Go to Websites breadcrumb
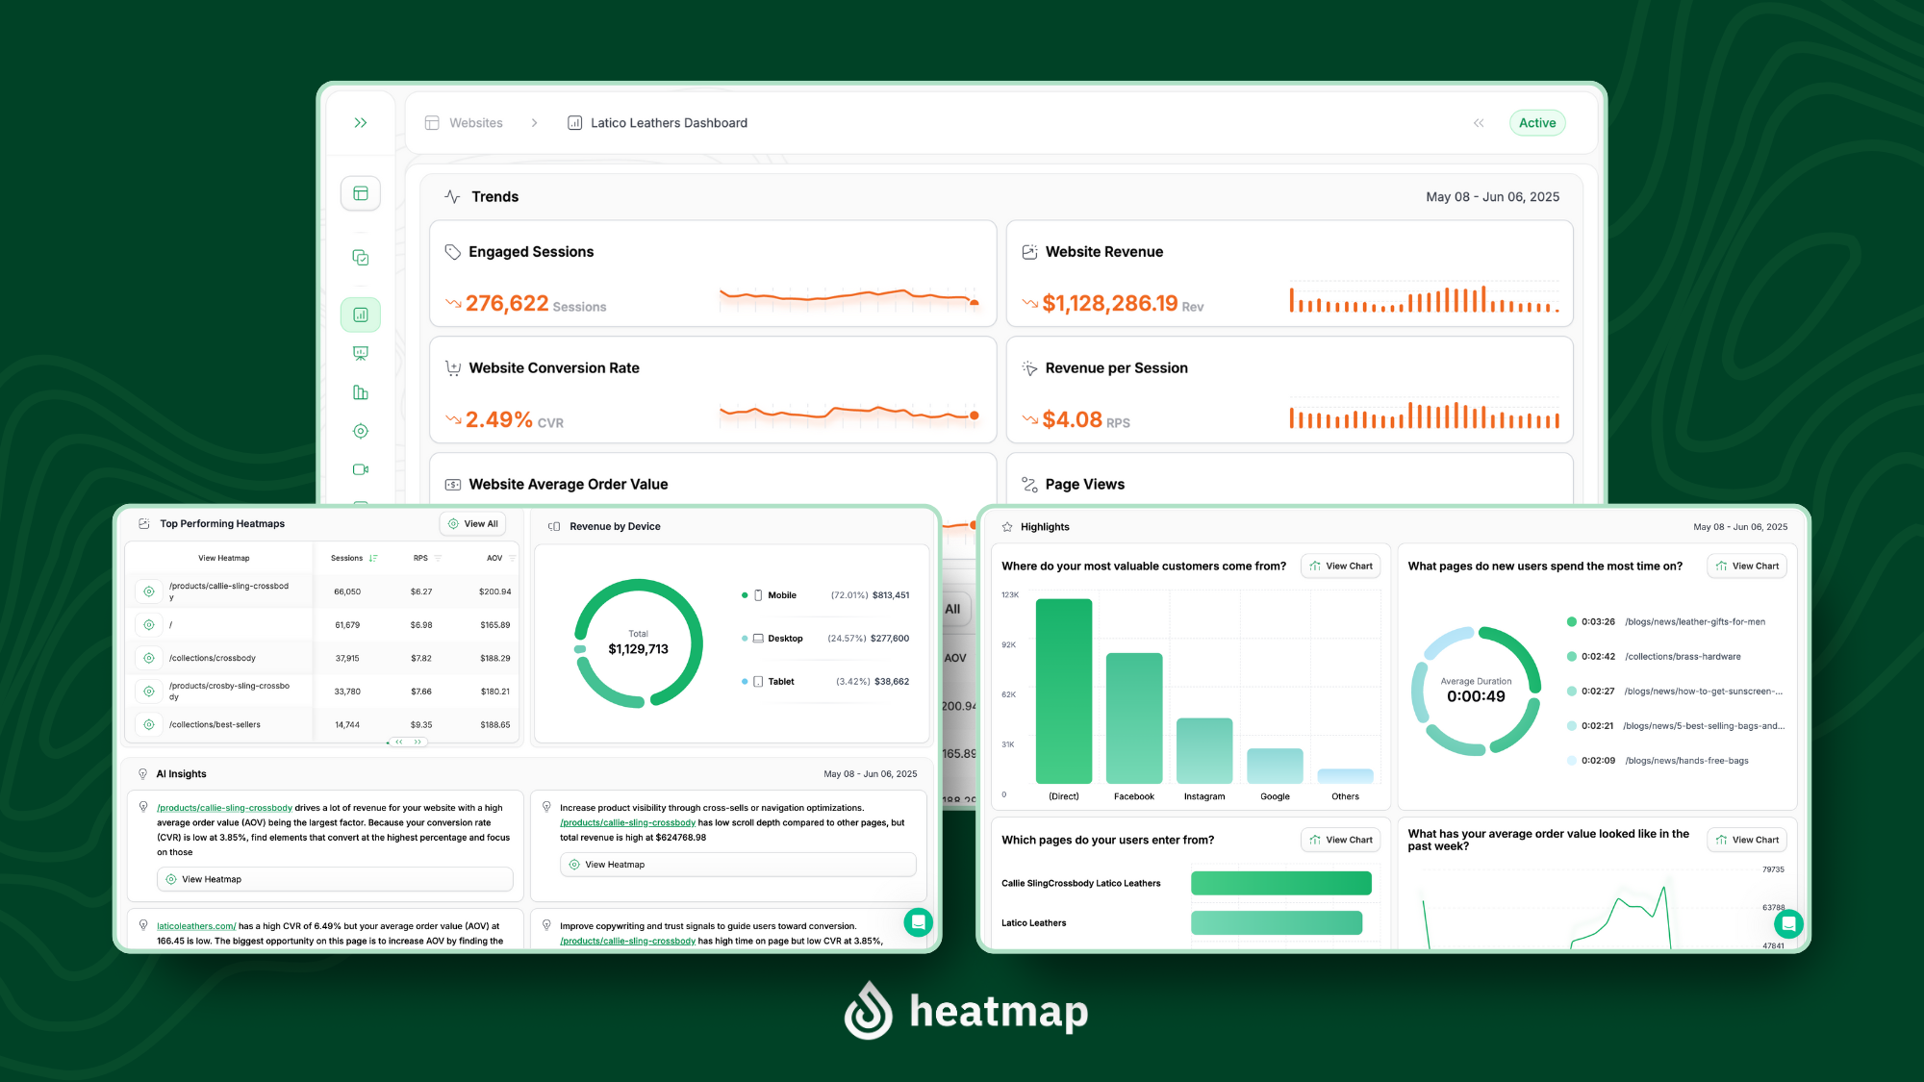1924x1082 pixels. pyautogui.click(x=475, y=123)
